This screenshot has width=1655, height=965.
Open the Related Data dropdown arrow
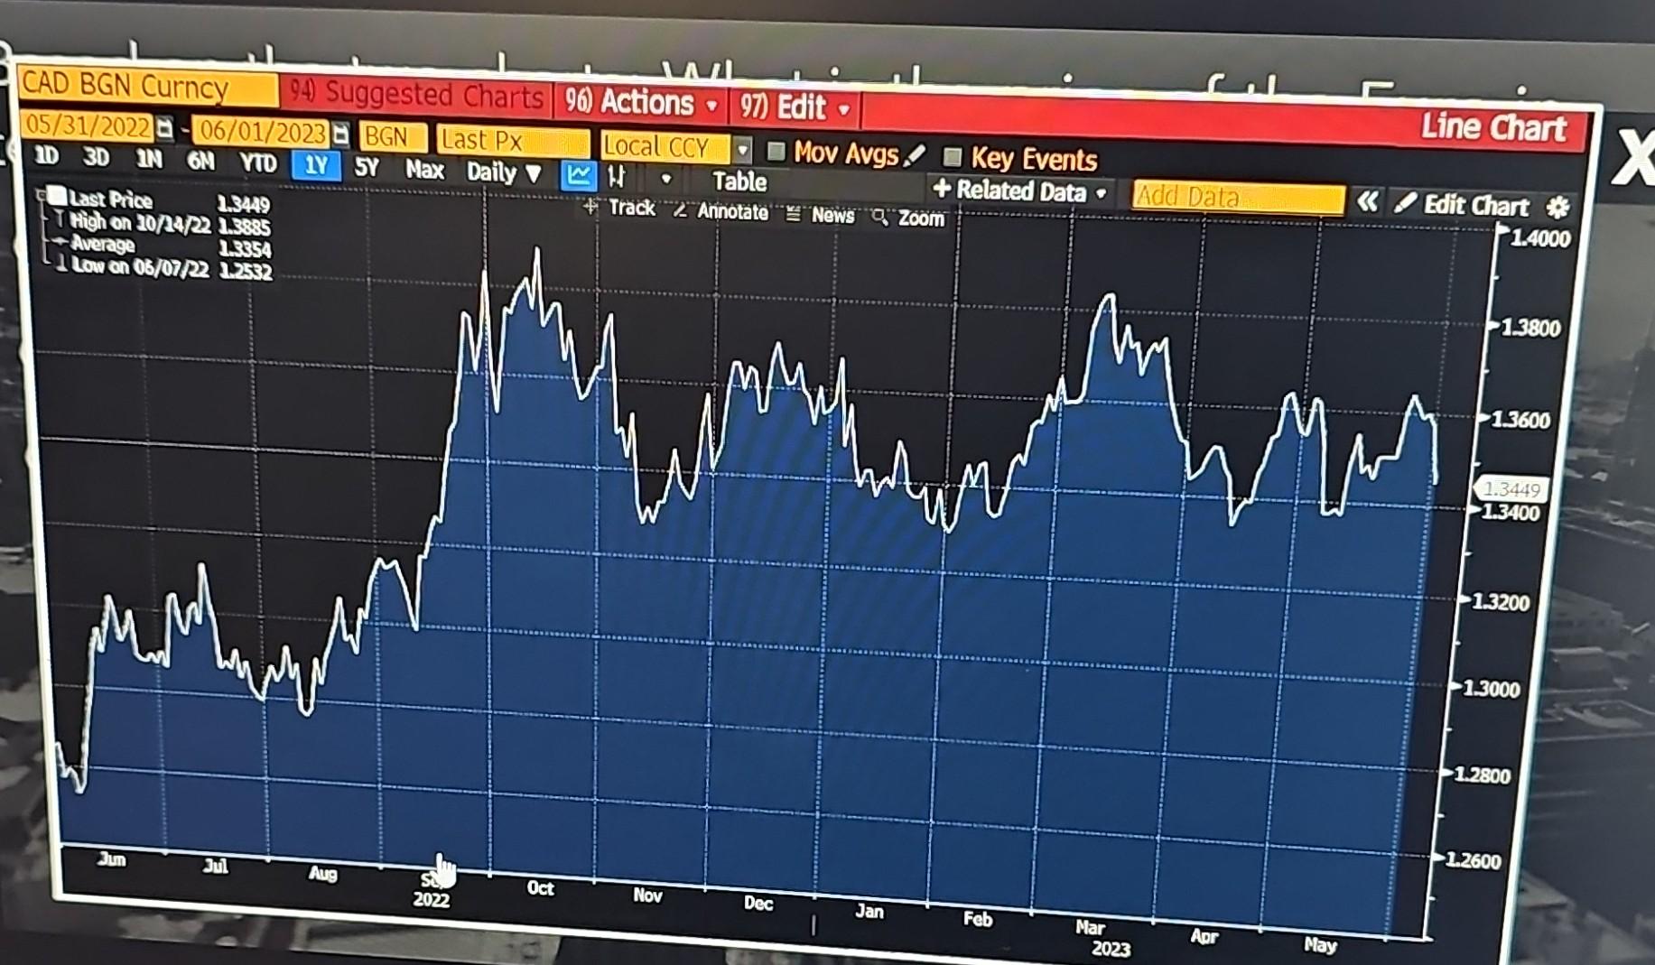coord(1101,193)
